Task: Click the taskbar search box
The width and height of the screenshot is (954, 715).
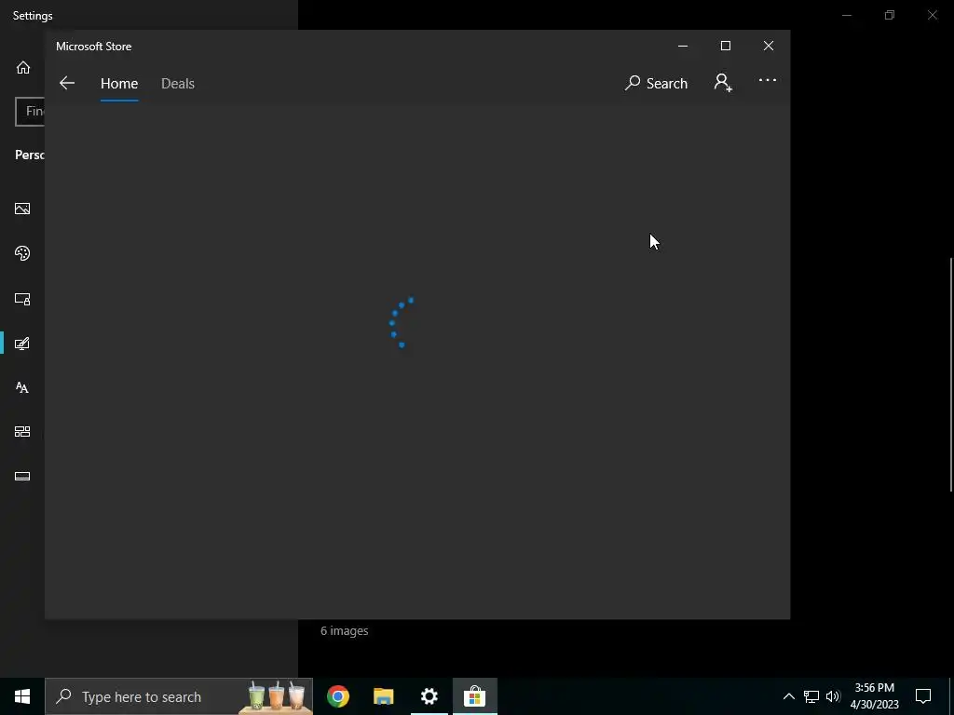Action: tap(179, 696)
